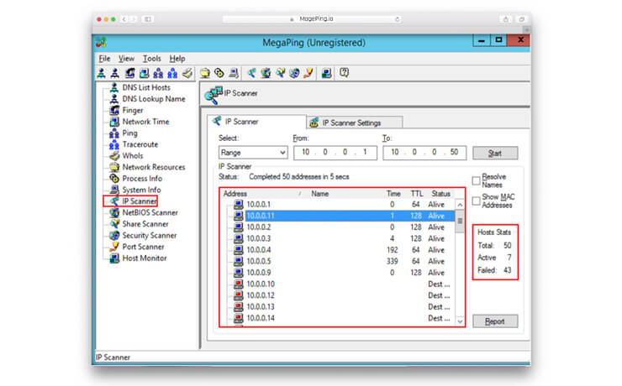This screenshot has height=386, width=622.
Task: Sort results by TTL column header
Action: tap(416, 194)
